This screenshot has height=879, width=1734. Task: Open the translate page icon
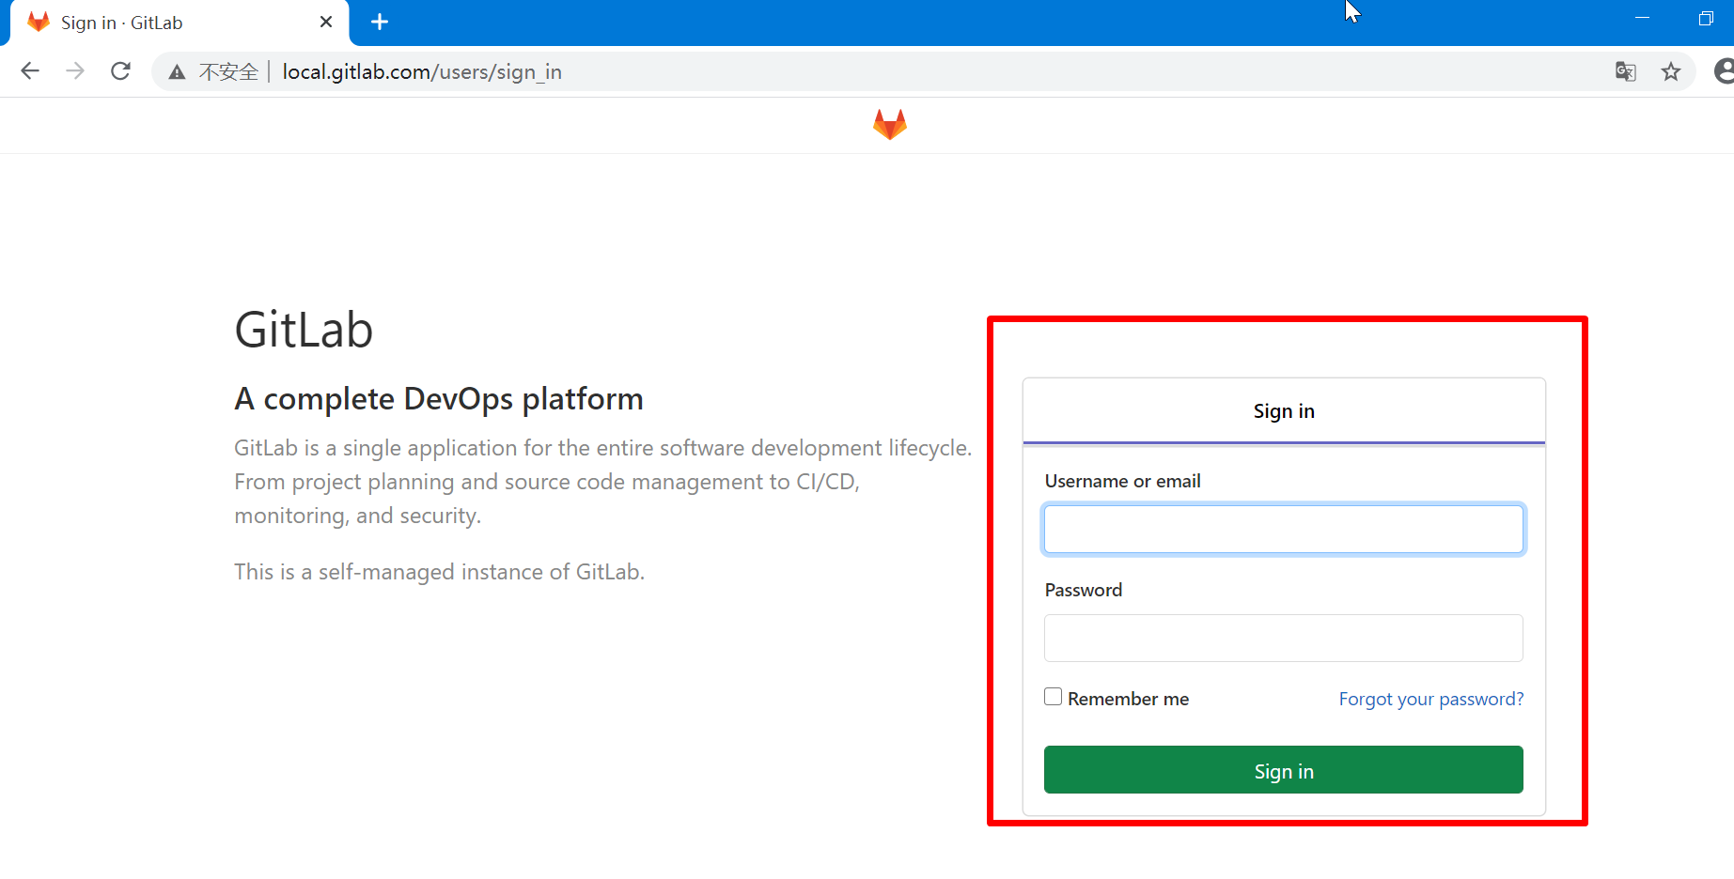pyautogui.click(x=1625, y=71)
